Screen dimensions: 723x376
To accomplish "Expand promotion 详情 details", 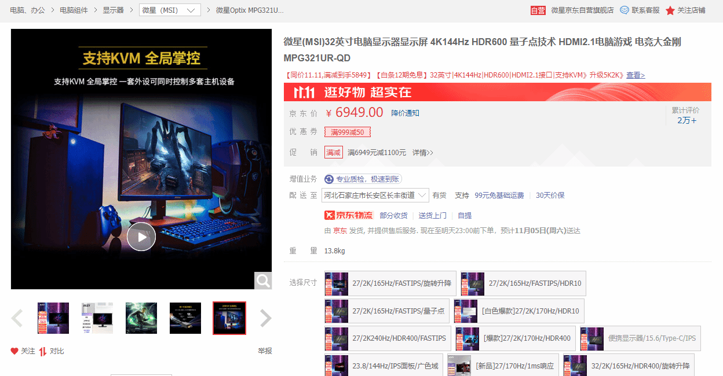I will tap(423, 153).
